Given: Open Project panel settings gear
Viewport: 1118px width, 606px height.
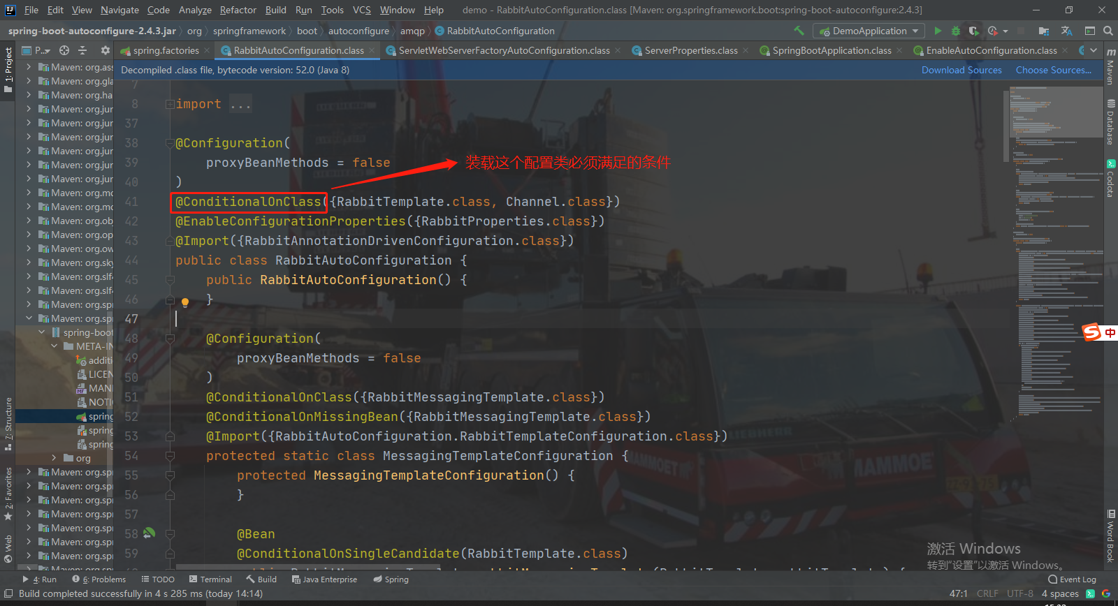Looking at the screenshot, I should (106, 50).
